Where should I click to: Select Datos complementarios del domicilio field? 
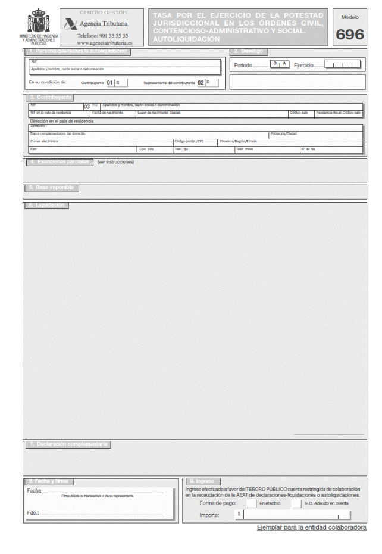149,135
